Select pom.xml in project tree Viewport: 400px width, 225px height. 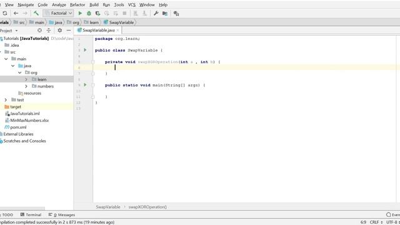click(16, 127)
